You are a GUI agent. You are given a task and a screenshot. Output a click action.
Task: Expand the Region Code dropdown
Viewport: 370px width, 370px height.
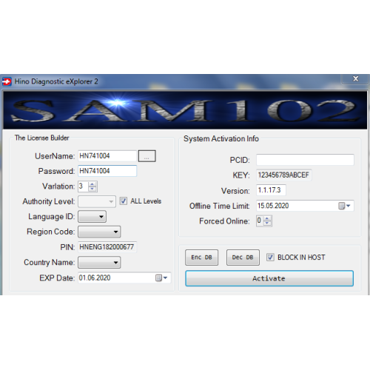point(99,232)
